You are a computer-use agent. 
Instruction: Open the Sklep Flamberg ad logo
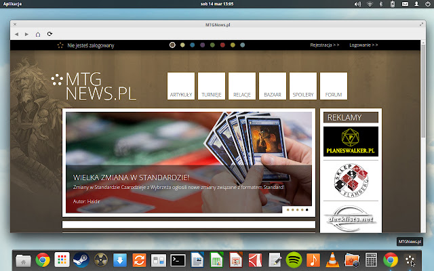pyautogui.click(x=351, y=180)
